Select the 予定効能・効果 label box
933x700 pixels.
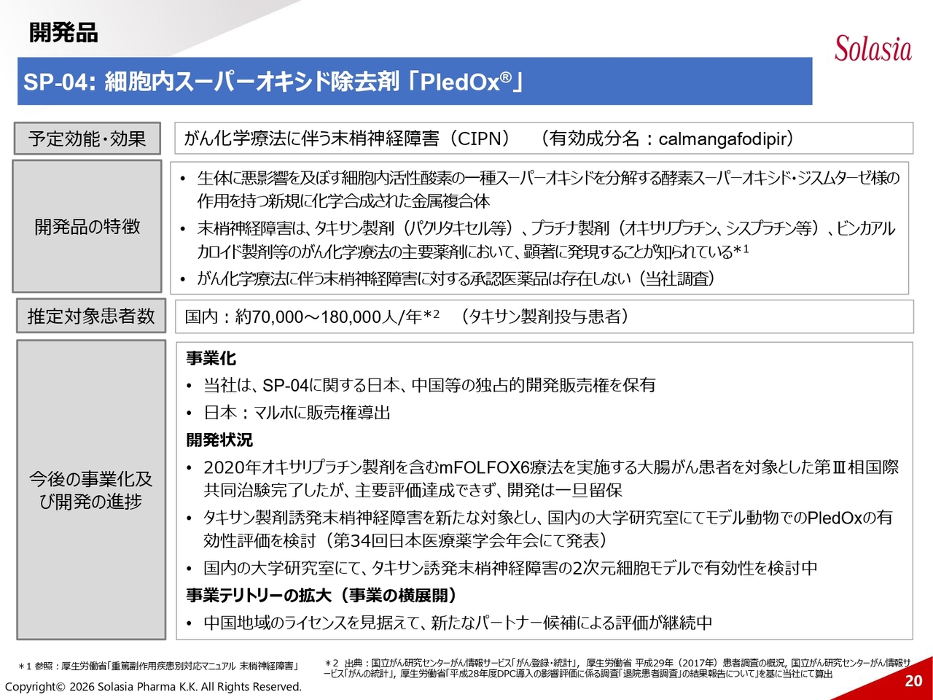(x=87, y=139)
